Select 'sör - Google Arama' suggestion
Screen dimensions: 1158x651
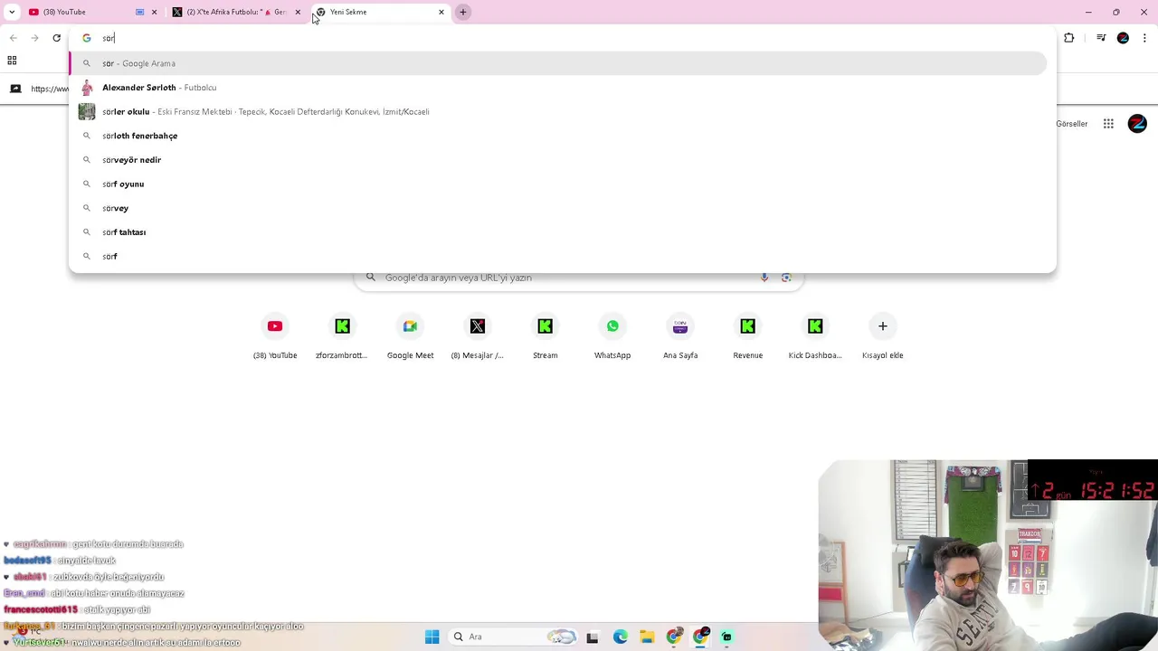[x=557, y=63]
